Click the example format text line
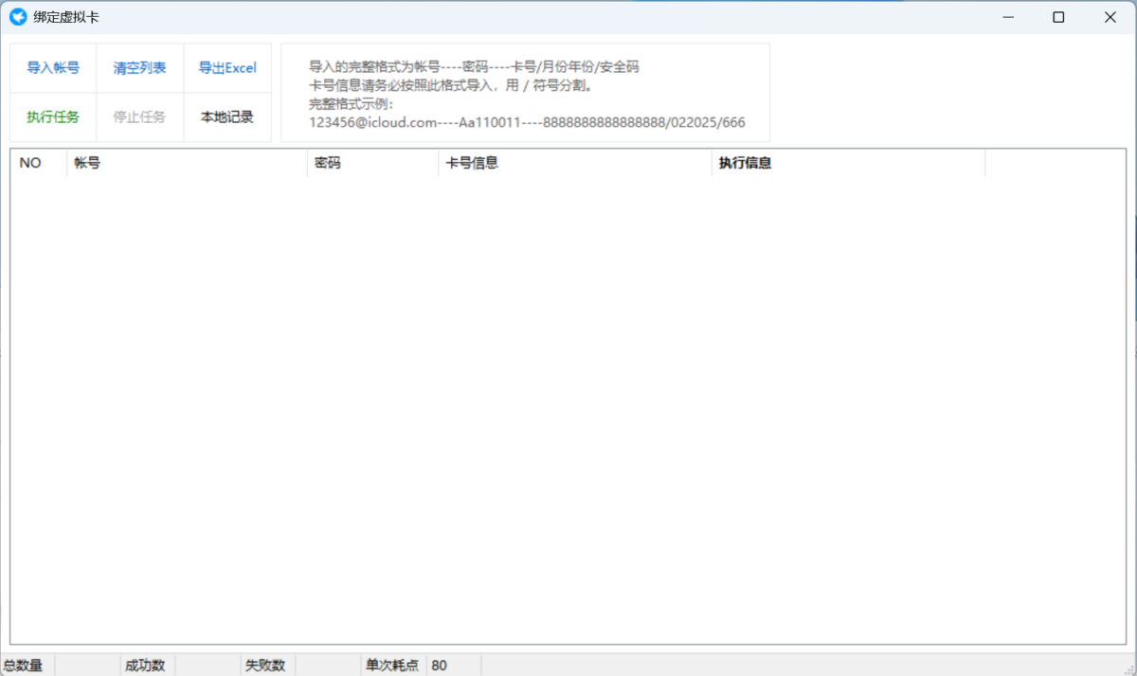 527,122
